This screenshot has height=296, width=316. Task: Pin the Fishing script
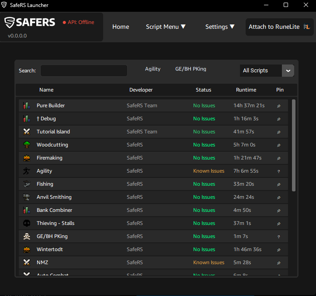(x=279, y=184)
